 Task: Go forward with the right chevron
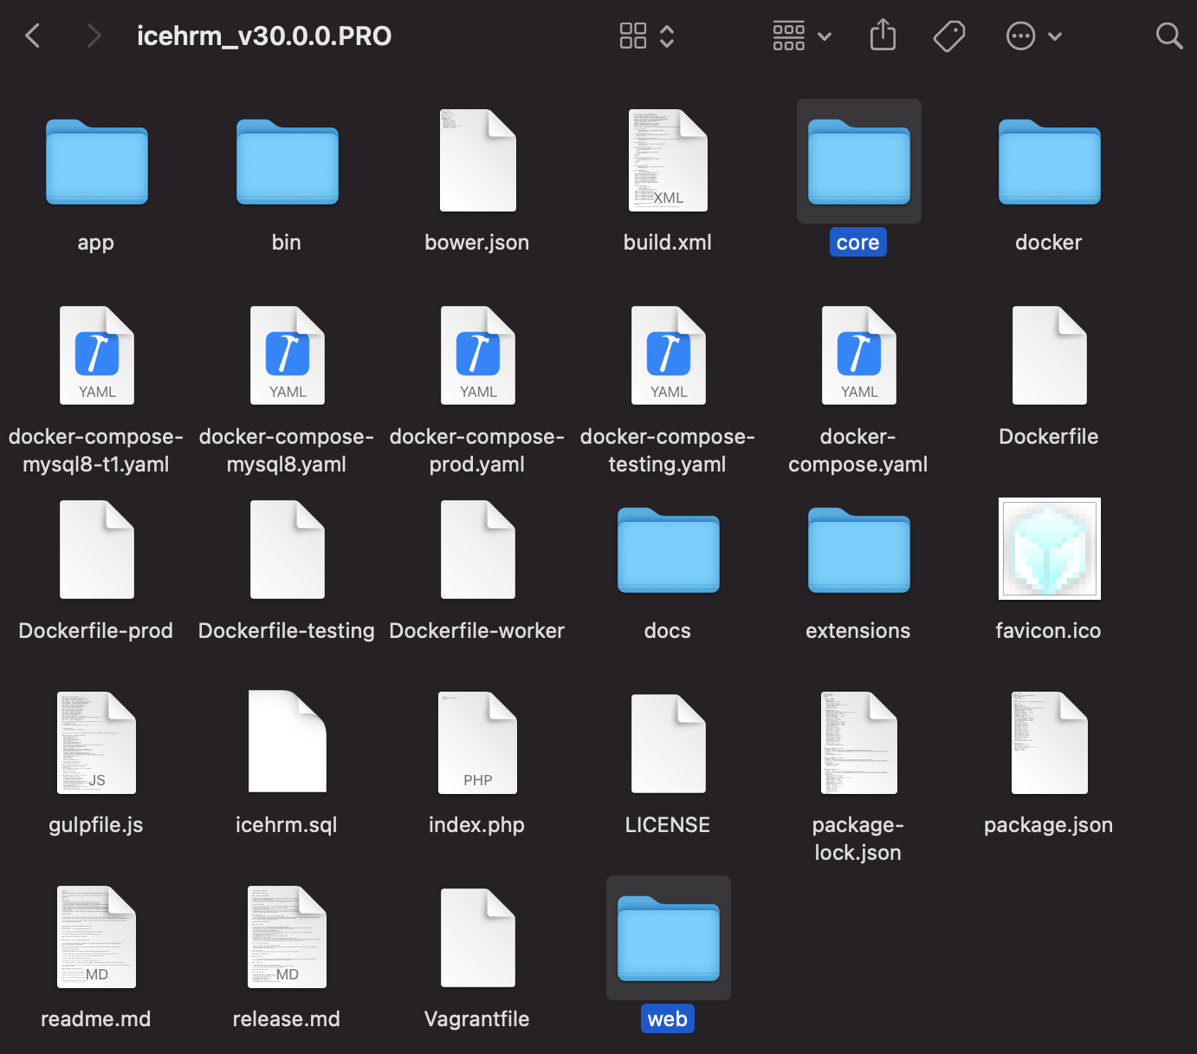94,36
